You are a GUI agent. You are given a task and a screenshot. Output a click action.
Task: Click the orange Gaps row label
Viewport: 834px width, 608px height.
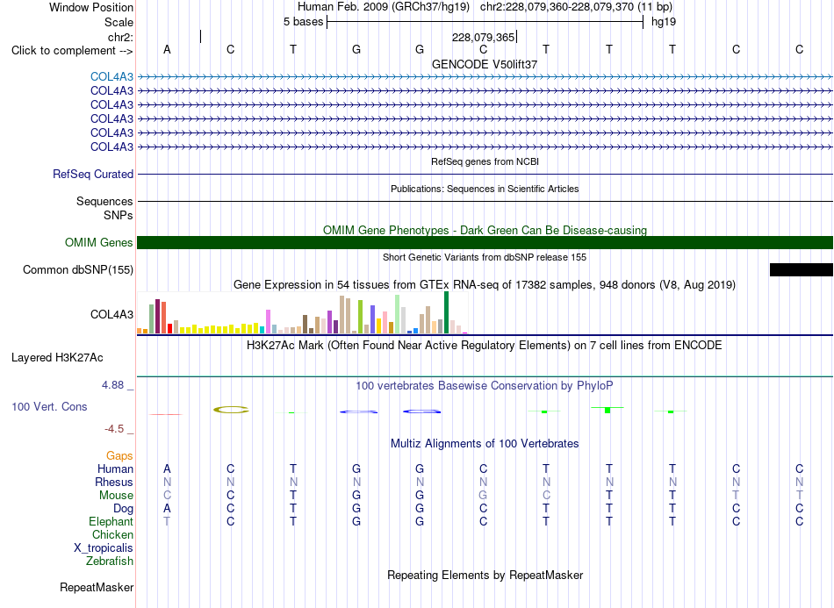click(119, 456)
